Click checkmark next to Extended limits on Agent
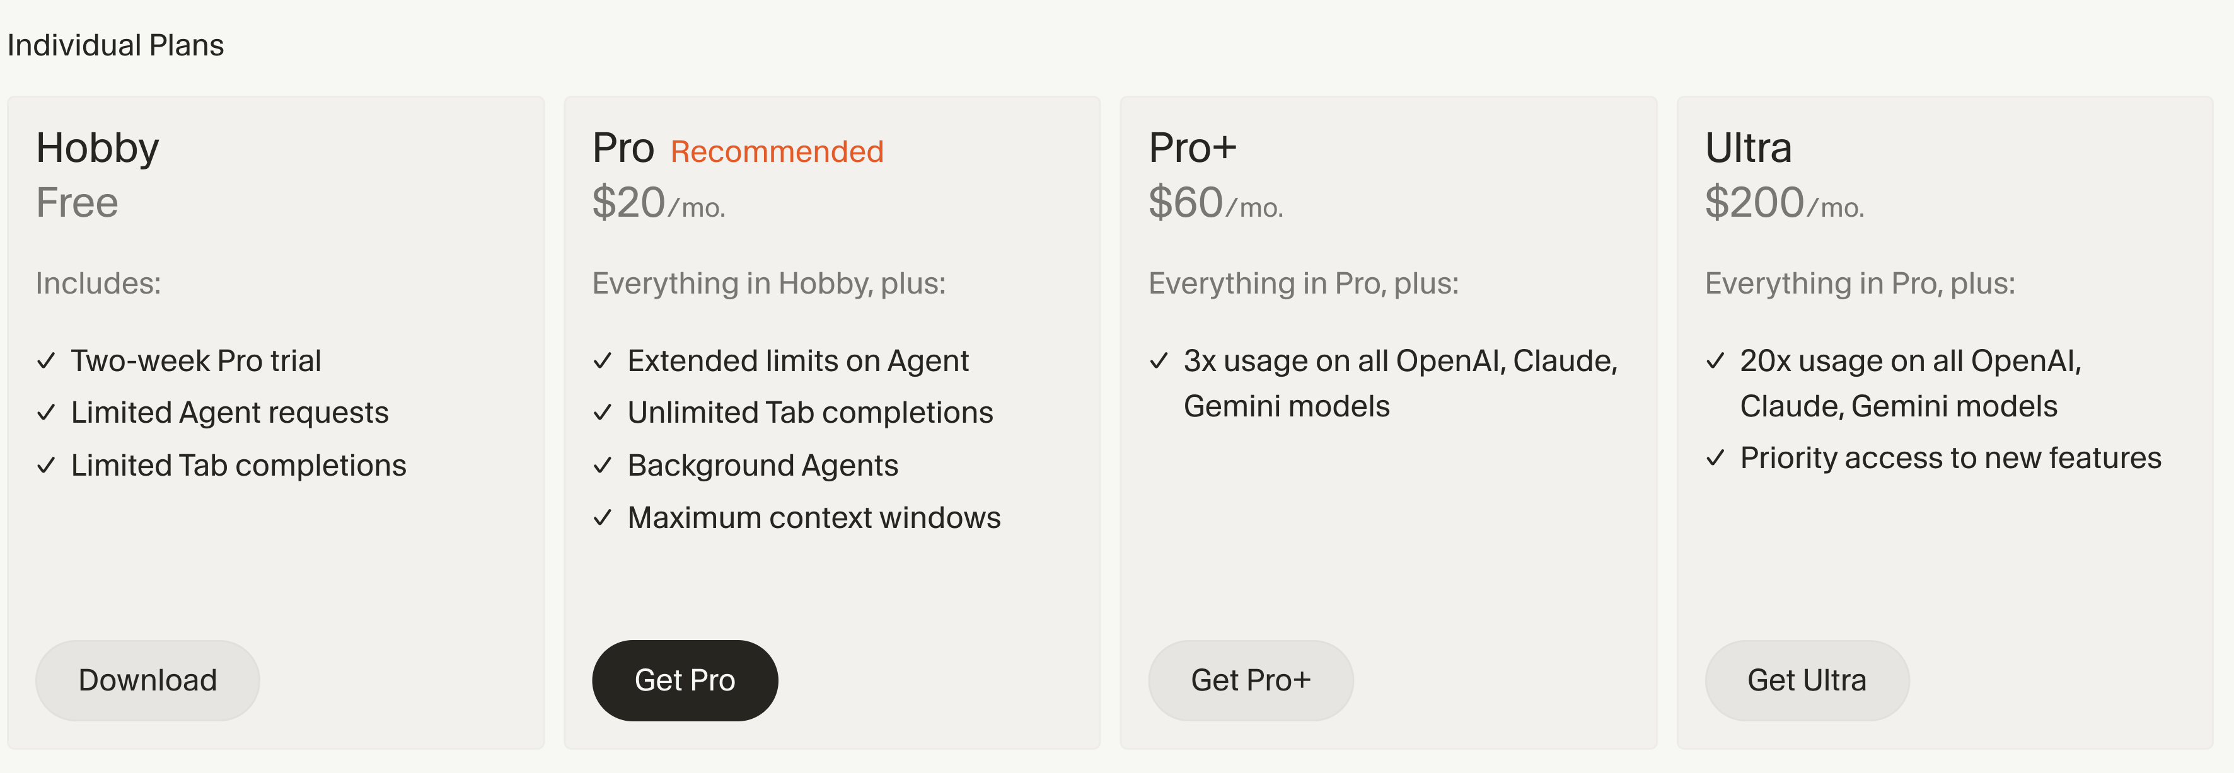Image resolution: width=2234 pixels, height=773 pixels. tap(603, 360)
